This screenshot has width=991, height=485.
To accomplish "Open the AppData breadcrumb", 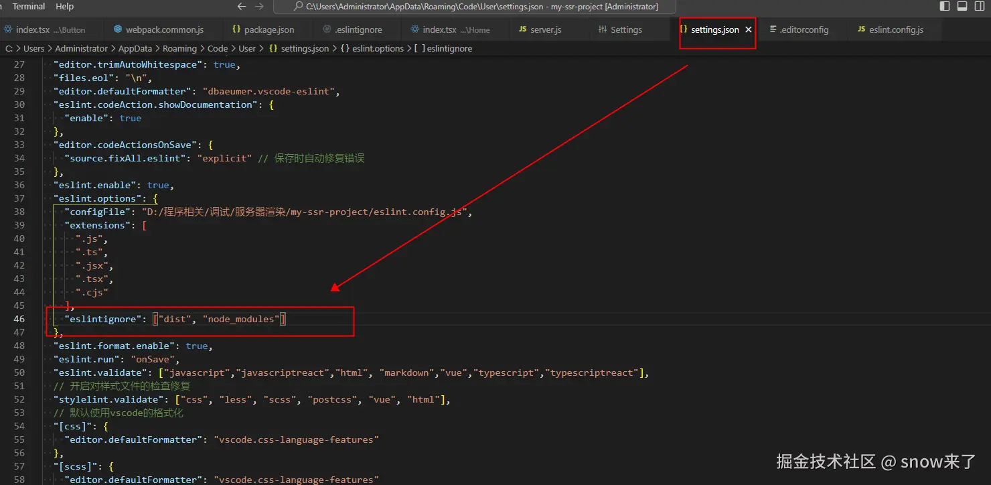I will [135, 48].
